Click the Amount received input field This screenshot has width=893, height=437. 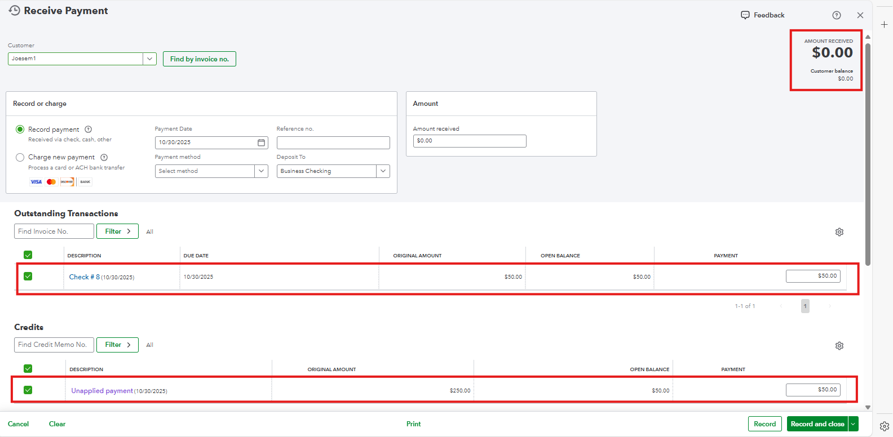click(470, 141)
